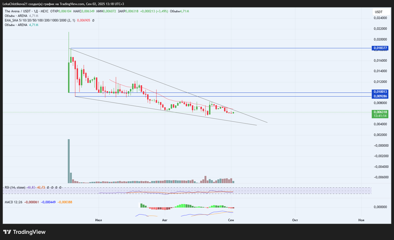
Task: Click the last ø icon in the RSI legend
Action: coord(60,187)
